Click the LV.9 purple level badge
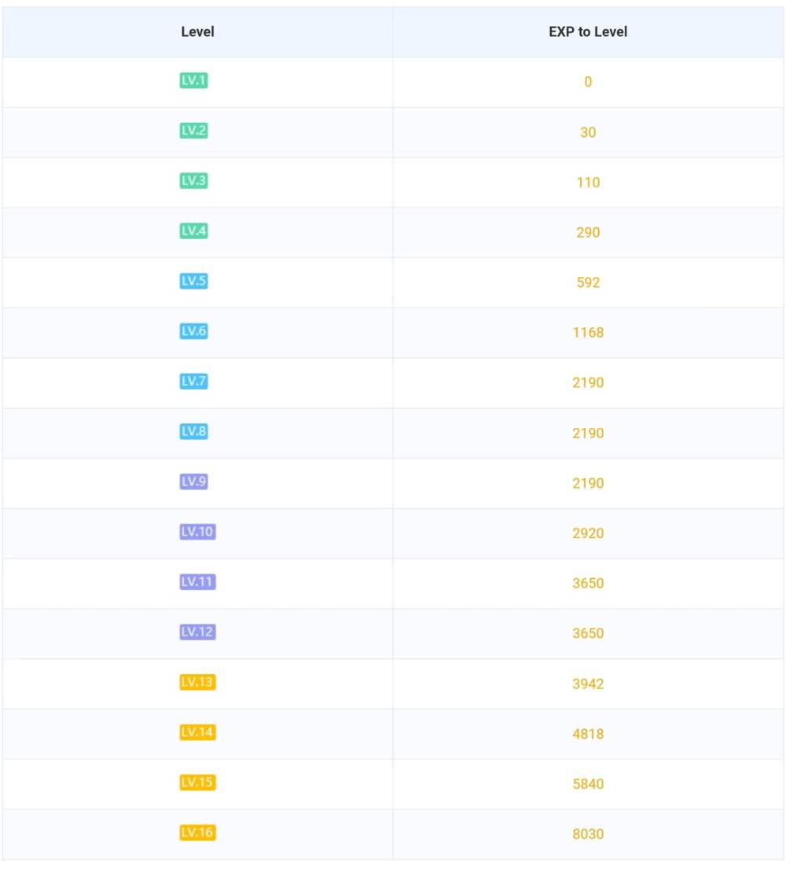Image resolution: width=786 pixels, height=870 pixels. tap(193, 482)
